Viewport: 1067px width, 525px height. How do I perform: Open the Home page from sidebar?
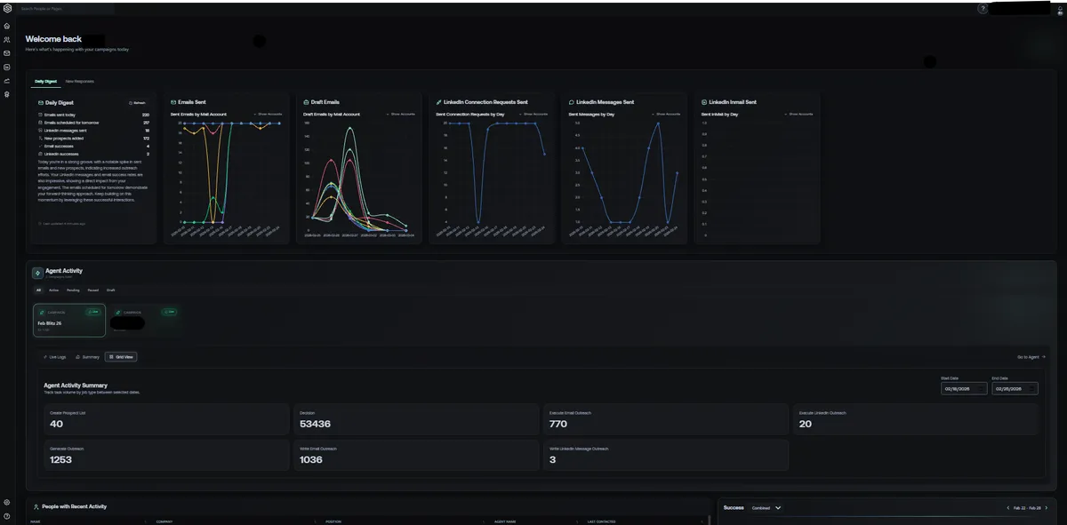click(x=6, y=26)
